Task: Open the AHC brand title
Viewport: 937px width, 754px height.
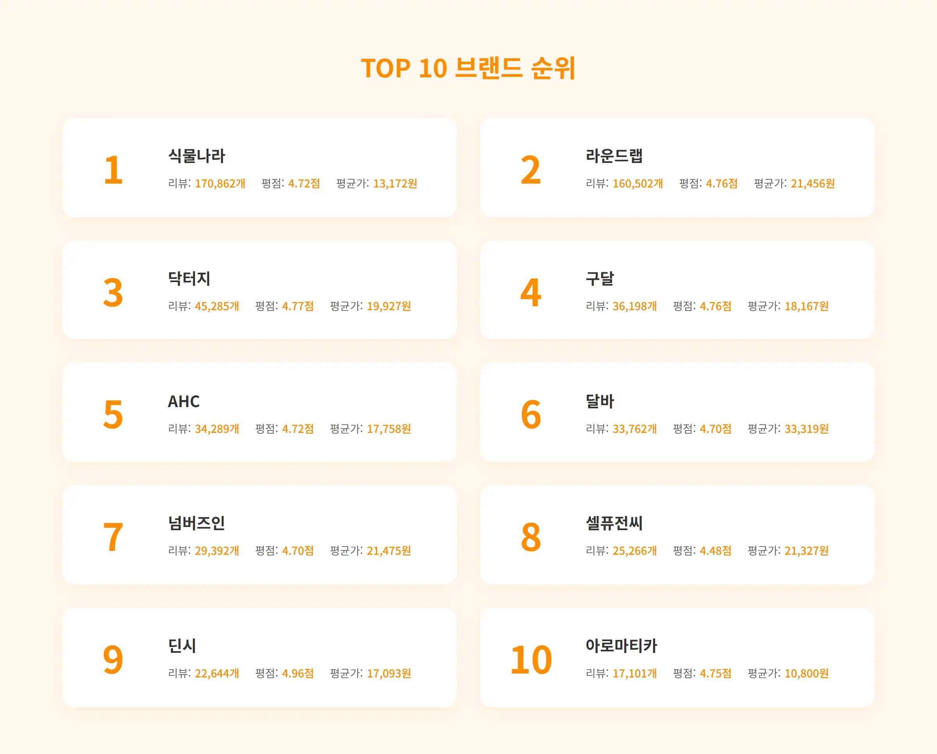Action: [184, 401]
